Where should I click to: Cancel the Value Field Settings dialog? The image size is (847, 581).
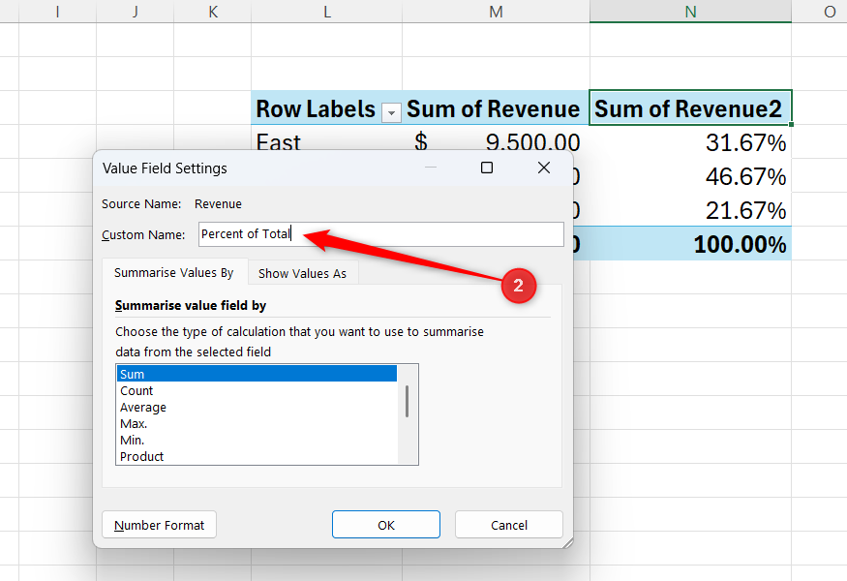(509, 525)
